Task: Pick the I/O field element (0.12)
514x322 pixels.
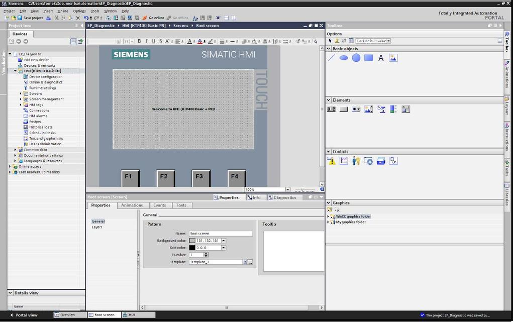Action: (332, 109)
